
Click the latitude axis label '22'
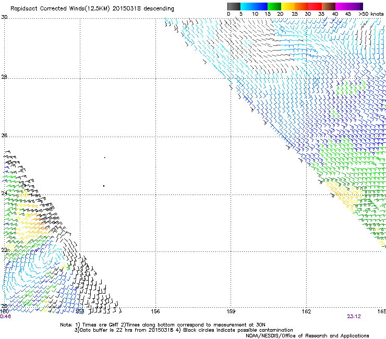[x=4, y=250]
